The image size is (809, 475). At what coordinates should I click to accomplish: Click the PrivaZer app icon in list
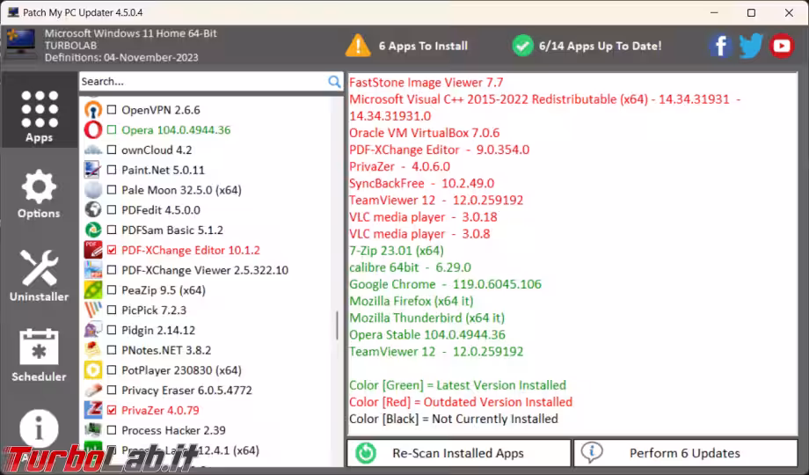click(93, 410)
